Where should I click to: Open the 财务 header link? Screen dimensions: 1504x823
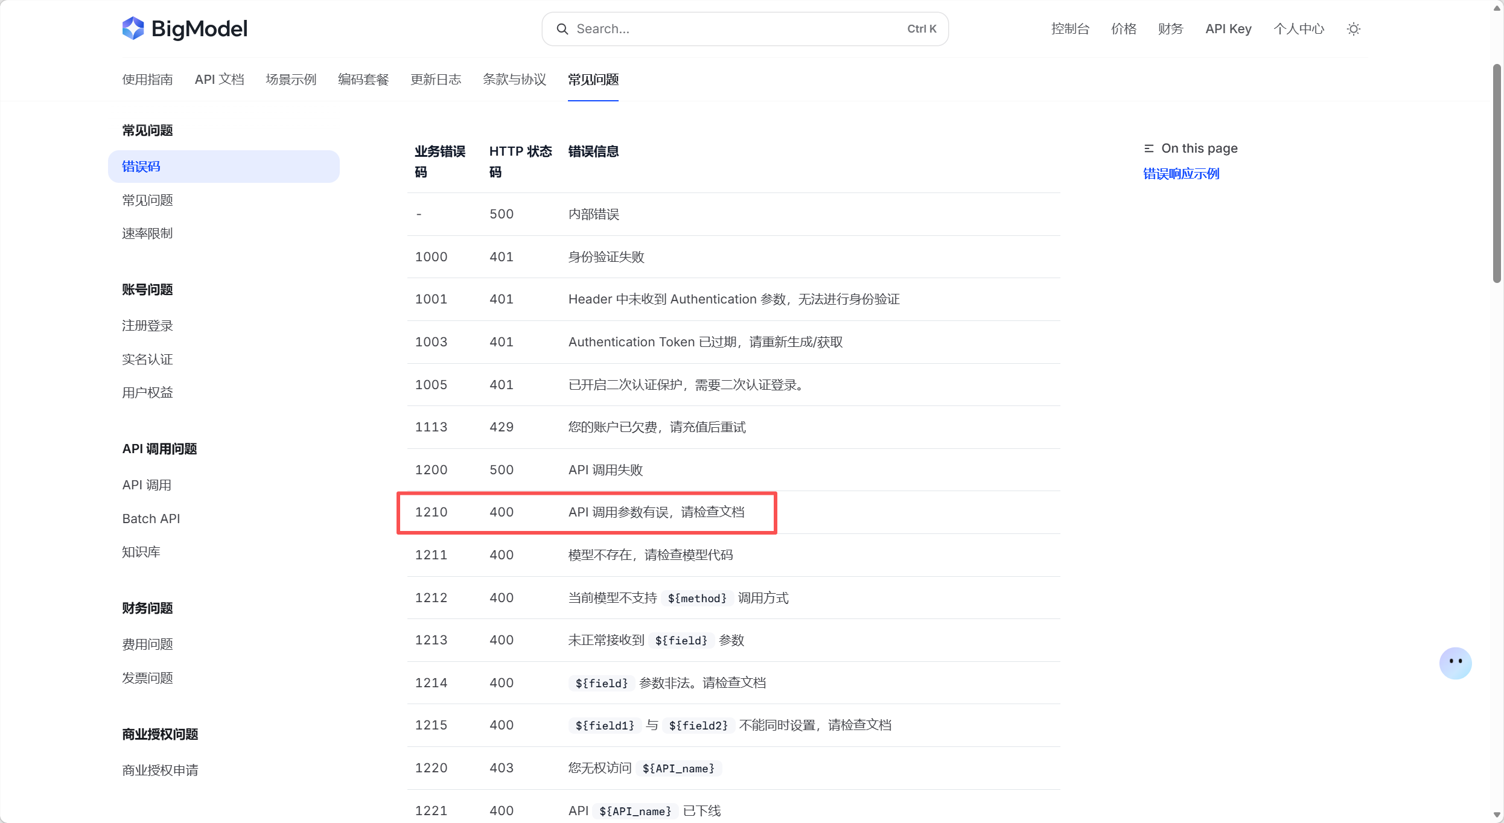[x=1171, y=29]
